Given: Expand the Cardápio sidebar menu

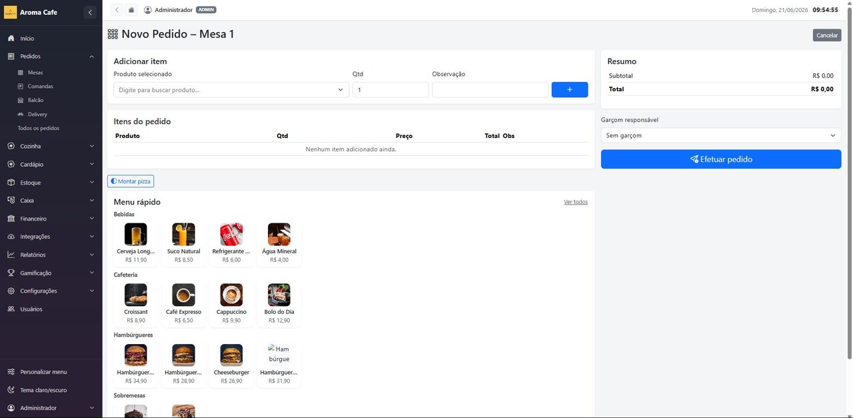Looking at the screenshot, I should [x=51, y=164].
